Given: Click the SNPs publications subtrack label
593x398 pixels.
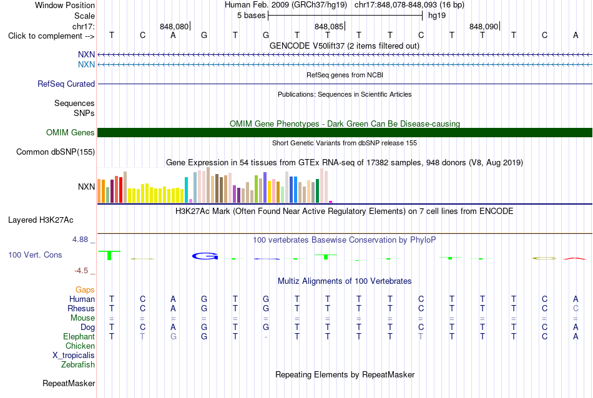Looking at the screenshot, I should (x=84, y=113).
